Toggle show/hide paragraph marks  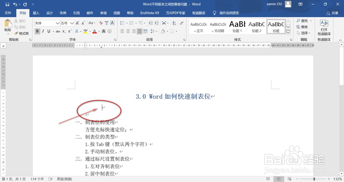[x=181, y=23]
